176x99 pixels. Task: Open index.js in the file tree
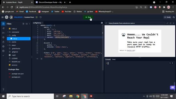pyautogui.click(x=14, y=29)
